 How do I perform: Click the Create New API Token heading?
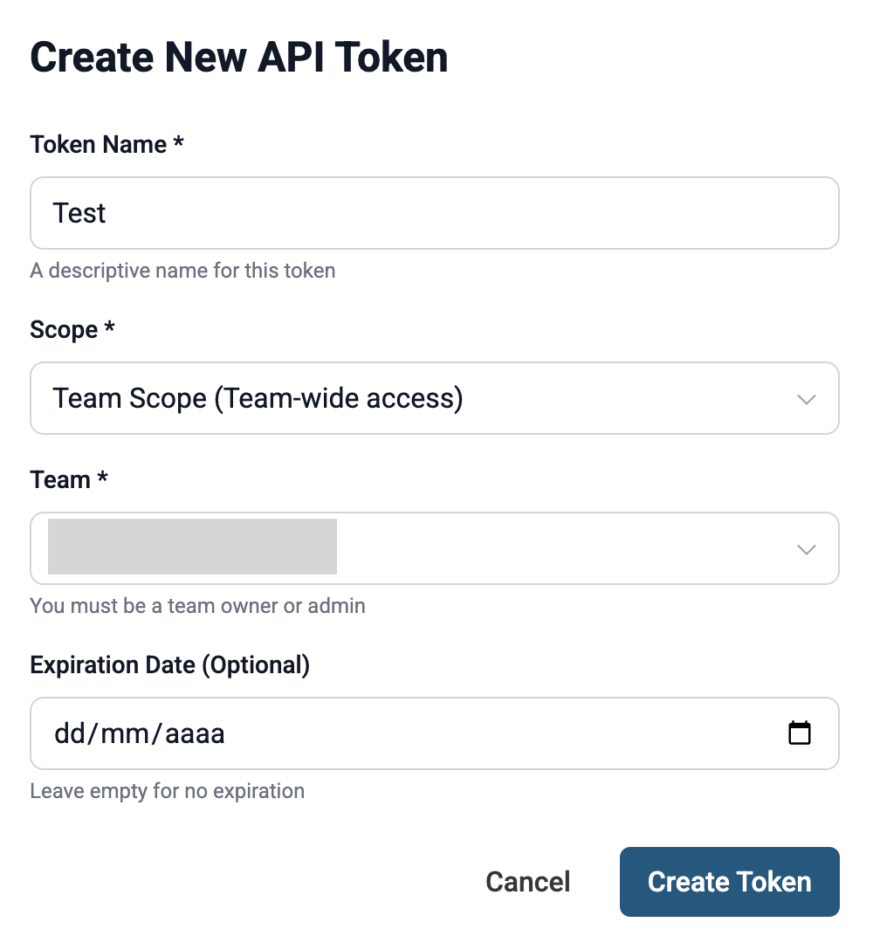click(x=239, y=58)
